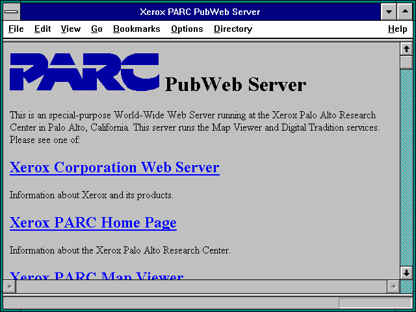Click the vertical scrollbar up arrow
This screenshot has height=312, width=416.
[406, 49]
